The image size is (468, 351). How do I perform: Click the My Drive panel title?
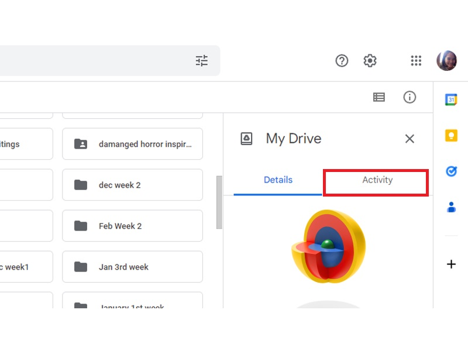pyautogui.click(x=294, y=139)
